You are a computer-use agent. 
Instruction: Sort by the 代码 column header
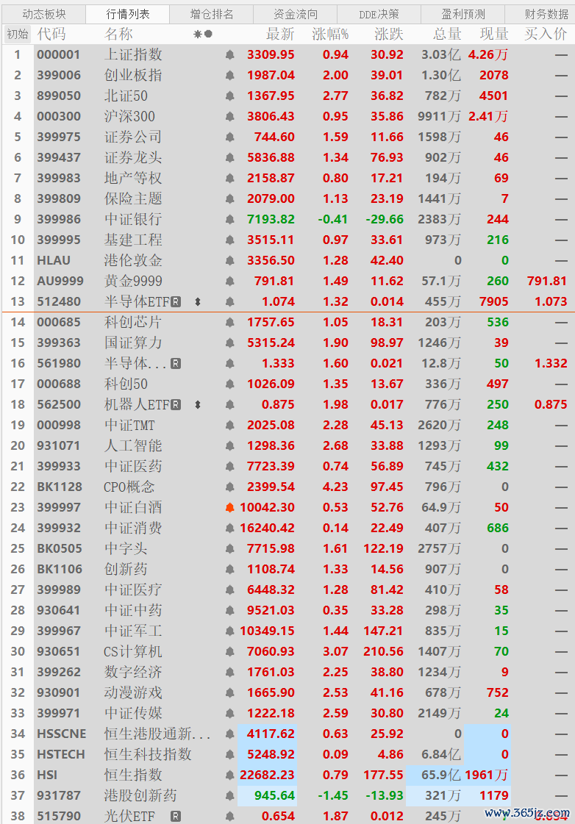(x=51, y=34)
